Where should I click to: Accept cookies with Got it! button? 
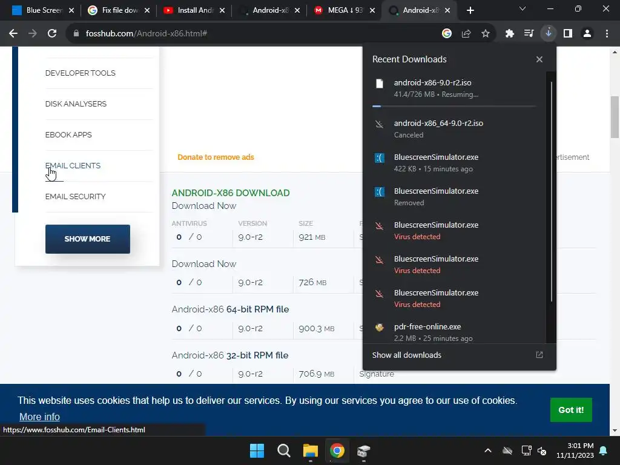(x=571, y=410)
